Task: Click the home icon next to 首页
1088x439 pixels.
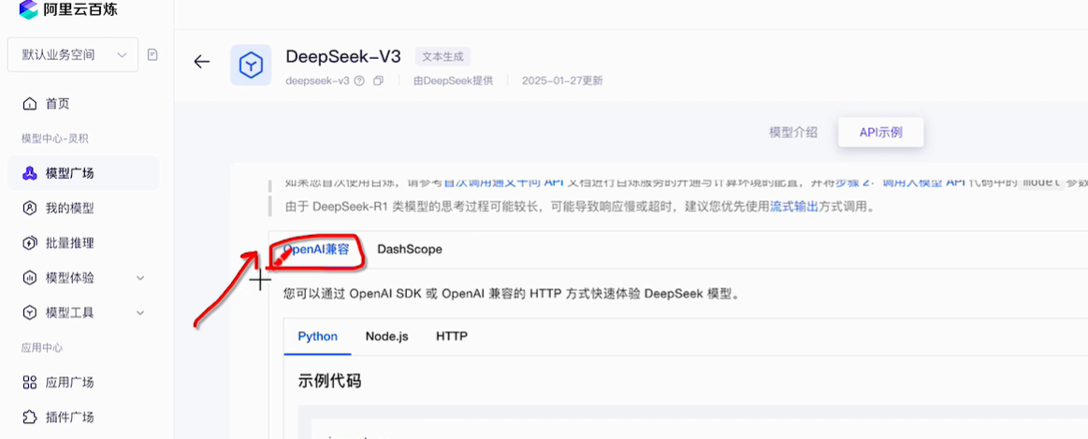Action: click(30, 104)
